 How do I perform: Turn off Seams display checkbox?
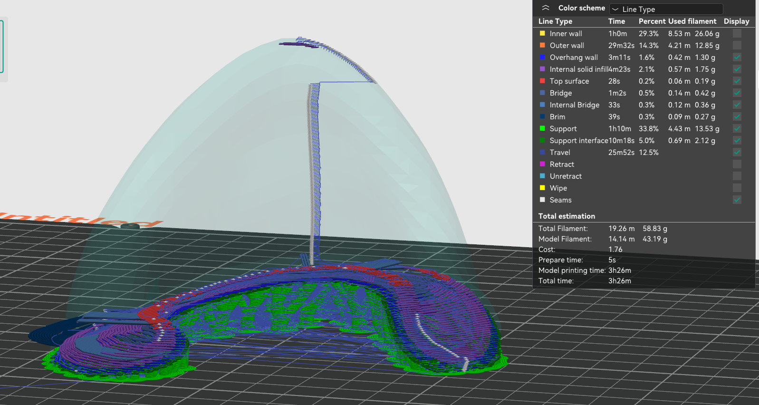click(x=737, y=200)
